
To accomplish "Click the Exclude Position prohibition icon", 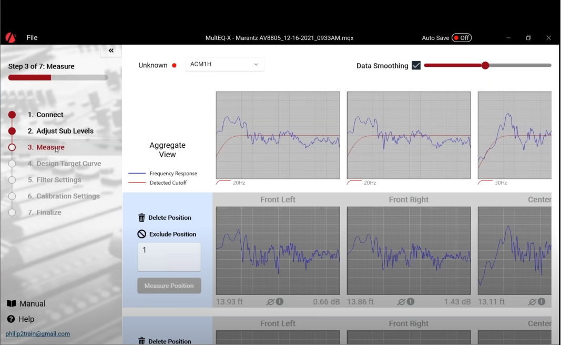I will click(x=141, y=235).
